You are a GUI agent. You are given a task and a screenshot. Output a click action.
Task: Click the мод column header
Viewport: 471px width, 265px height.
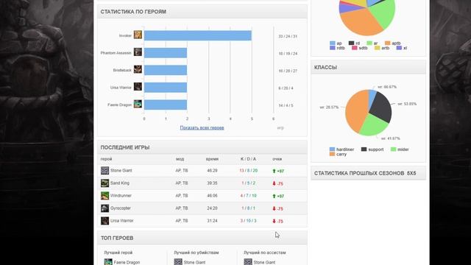(180, 159)
